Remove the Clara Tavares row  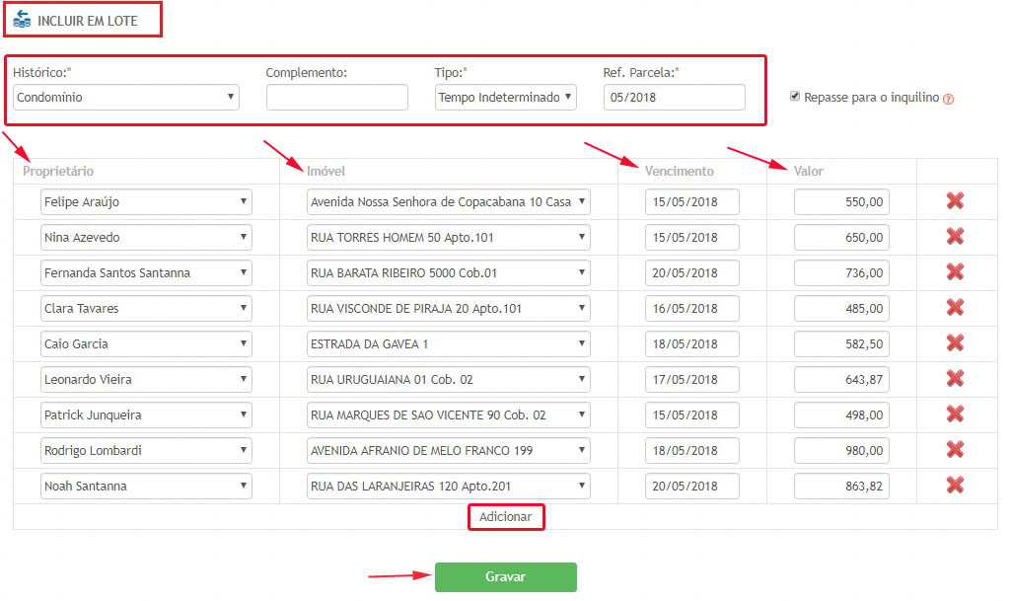tap(954, 308)
